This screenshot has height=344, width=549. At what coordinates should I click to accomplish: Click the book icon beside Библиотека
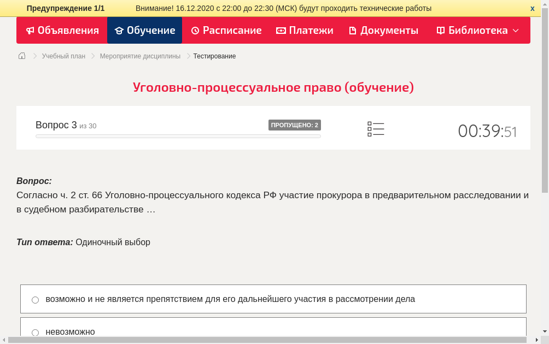[x=441, y=31]
